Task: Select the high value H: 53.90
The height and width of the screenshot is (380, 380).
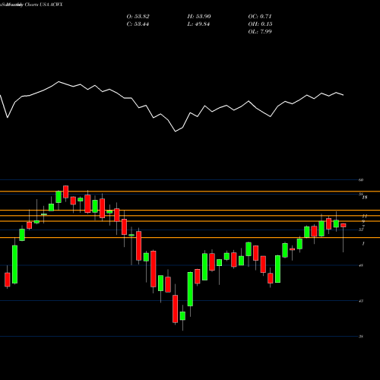Action: (199, 17)
